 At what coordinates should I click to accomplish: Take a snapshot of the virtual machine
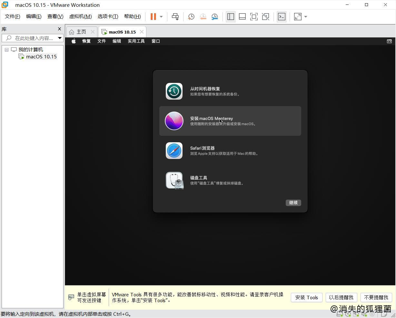[191, 16]
